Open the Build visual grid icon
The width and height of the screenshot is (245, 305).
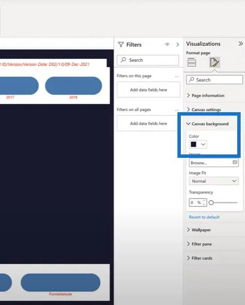tap(192, 62)
